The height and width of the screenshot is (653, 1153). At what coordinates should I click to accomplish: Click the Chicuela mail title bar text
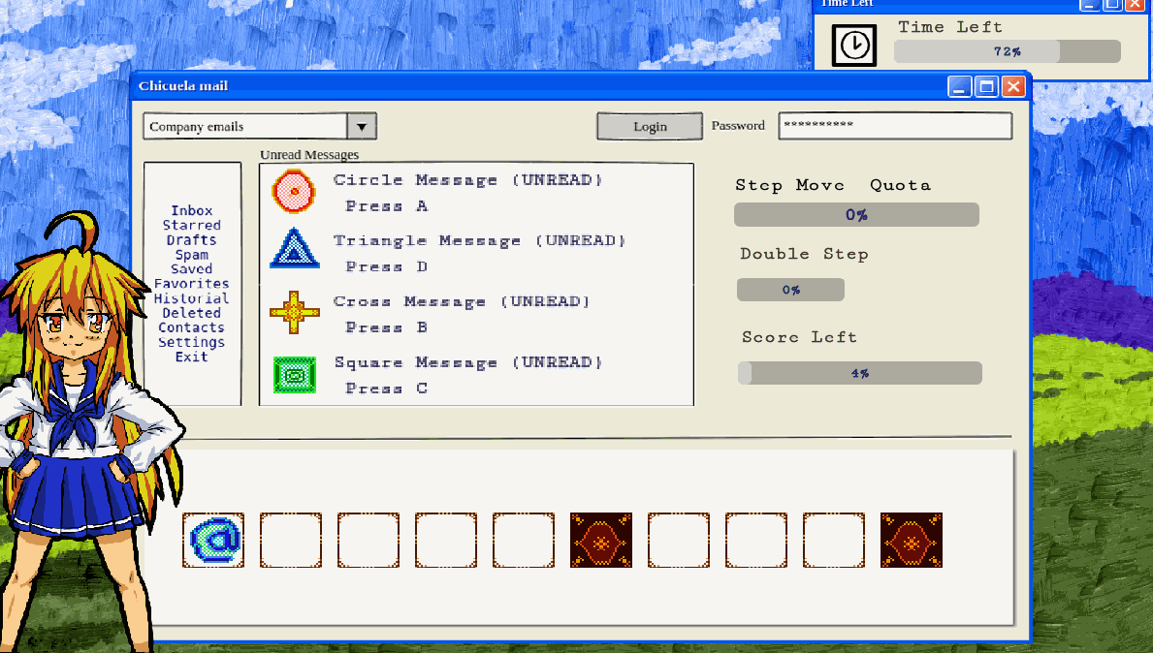click(183, 86)
